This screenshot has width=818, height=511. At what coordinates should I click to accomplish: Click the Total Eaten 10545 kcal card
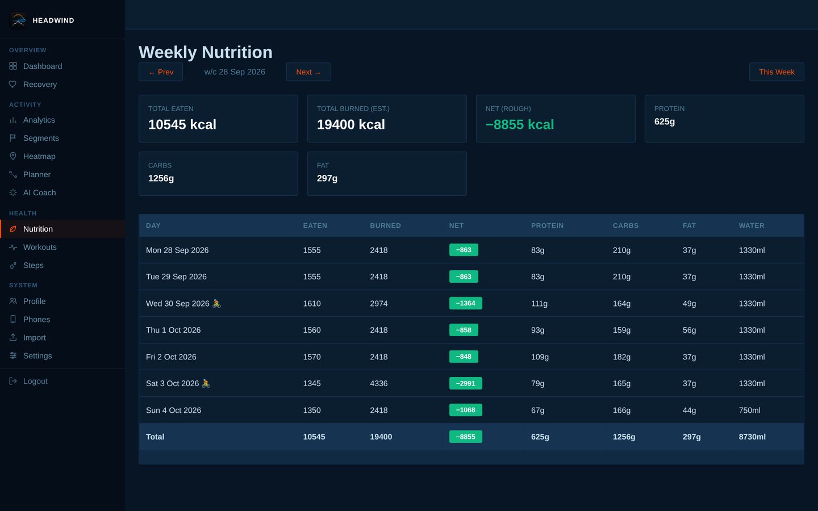[x=218, y=119]
